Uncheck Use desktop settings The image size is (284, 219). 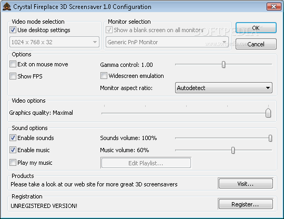coord(13,30)
